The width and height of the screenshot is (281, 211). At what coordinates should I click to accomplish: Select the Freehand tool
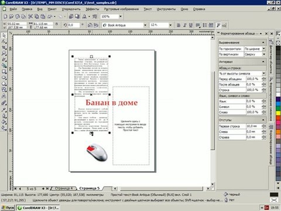pos(4,60)
